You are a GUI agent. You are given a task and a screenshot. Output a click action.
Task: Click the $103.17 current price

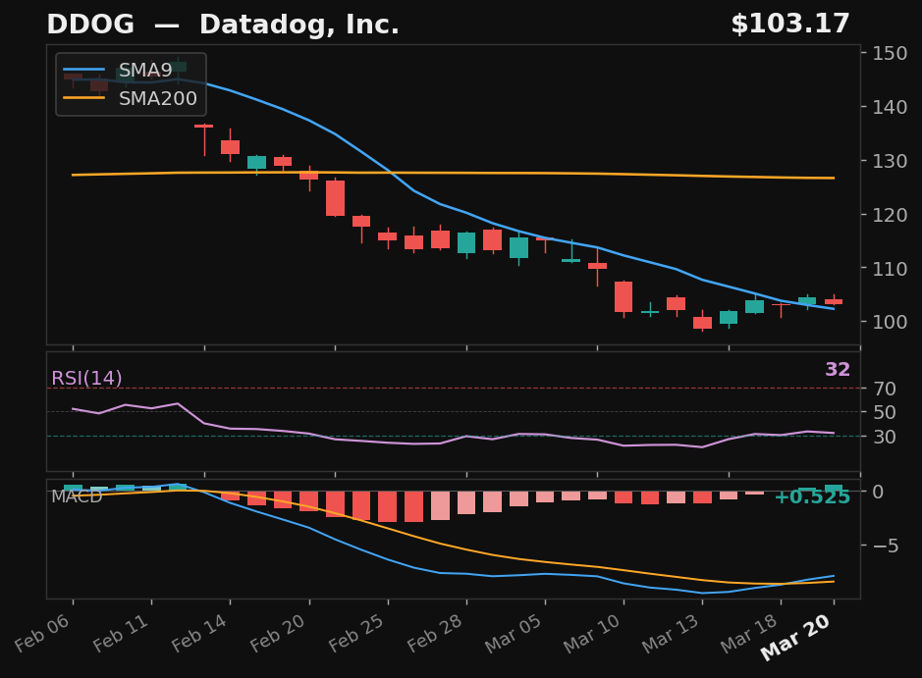tap(790, 25)
